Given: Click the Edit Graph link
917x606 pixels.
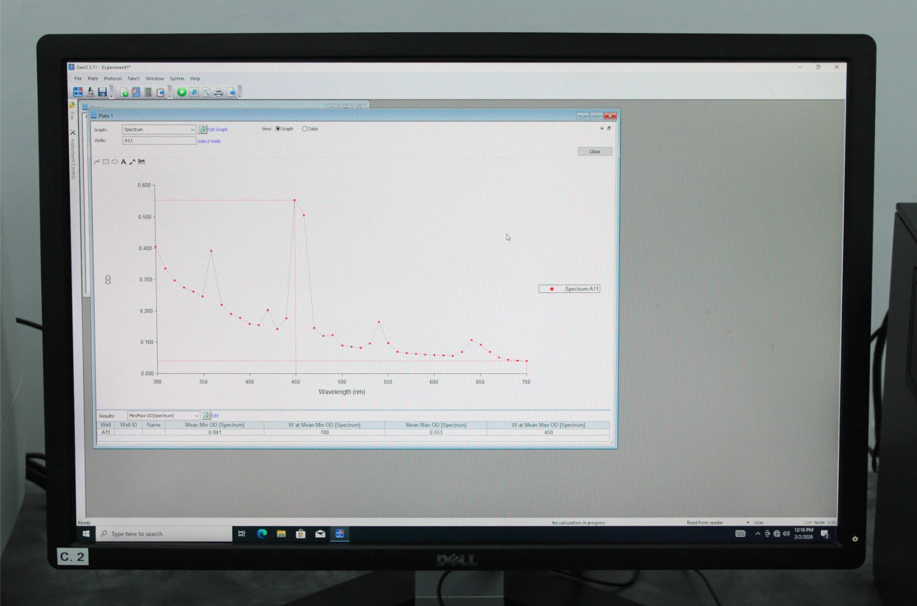Looking at the screenshot, I should [217, 130].
